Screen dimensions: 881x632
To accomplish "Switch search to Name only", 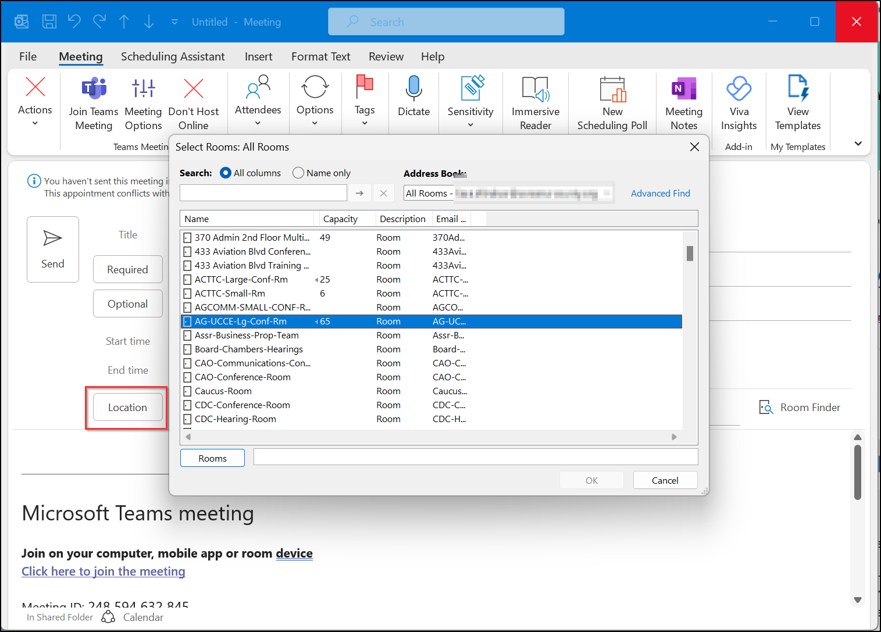I will [298, 173].
